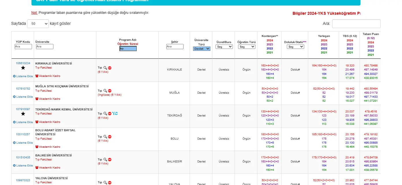
Task: Open YOP code 107610752 link
Action: pyautogui.click(x=23, y=89)
